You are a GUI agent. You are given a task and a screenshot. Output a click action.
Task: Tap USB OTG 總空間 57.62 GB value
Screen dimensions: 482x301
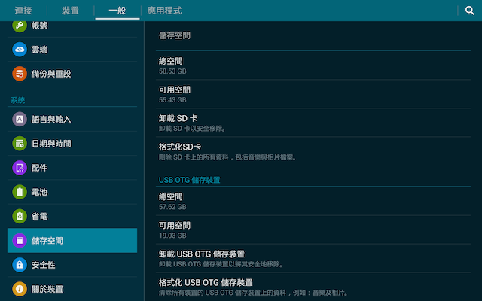(172, 207)
